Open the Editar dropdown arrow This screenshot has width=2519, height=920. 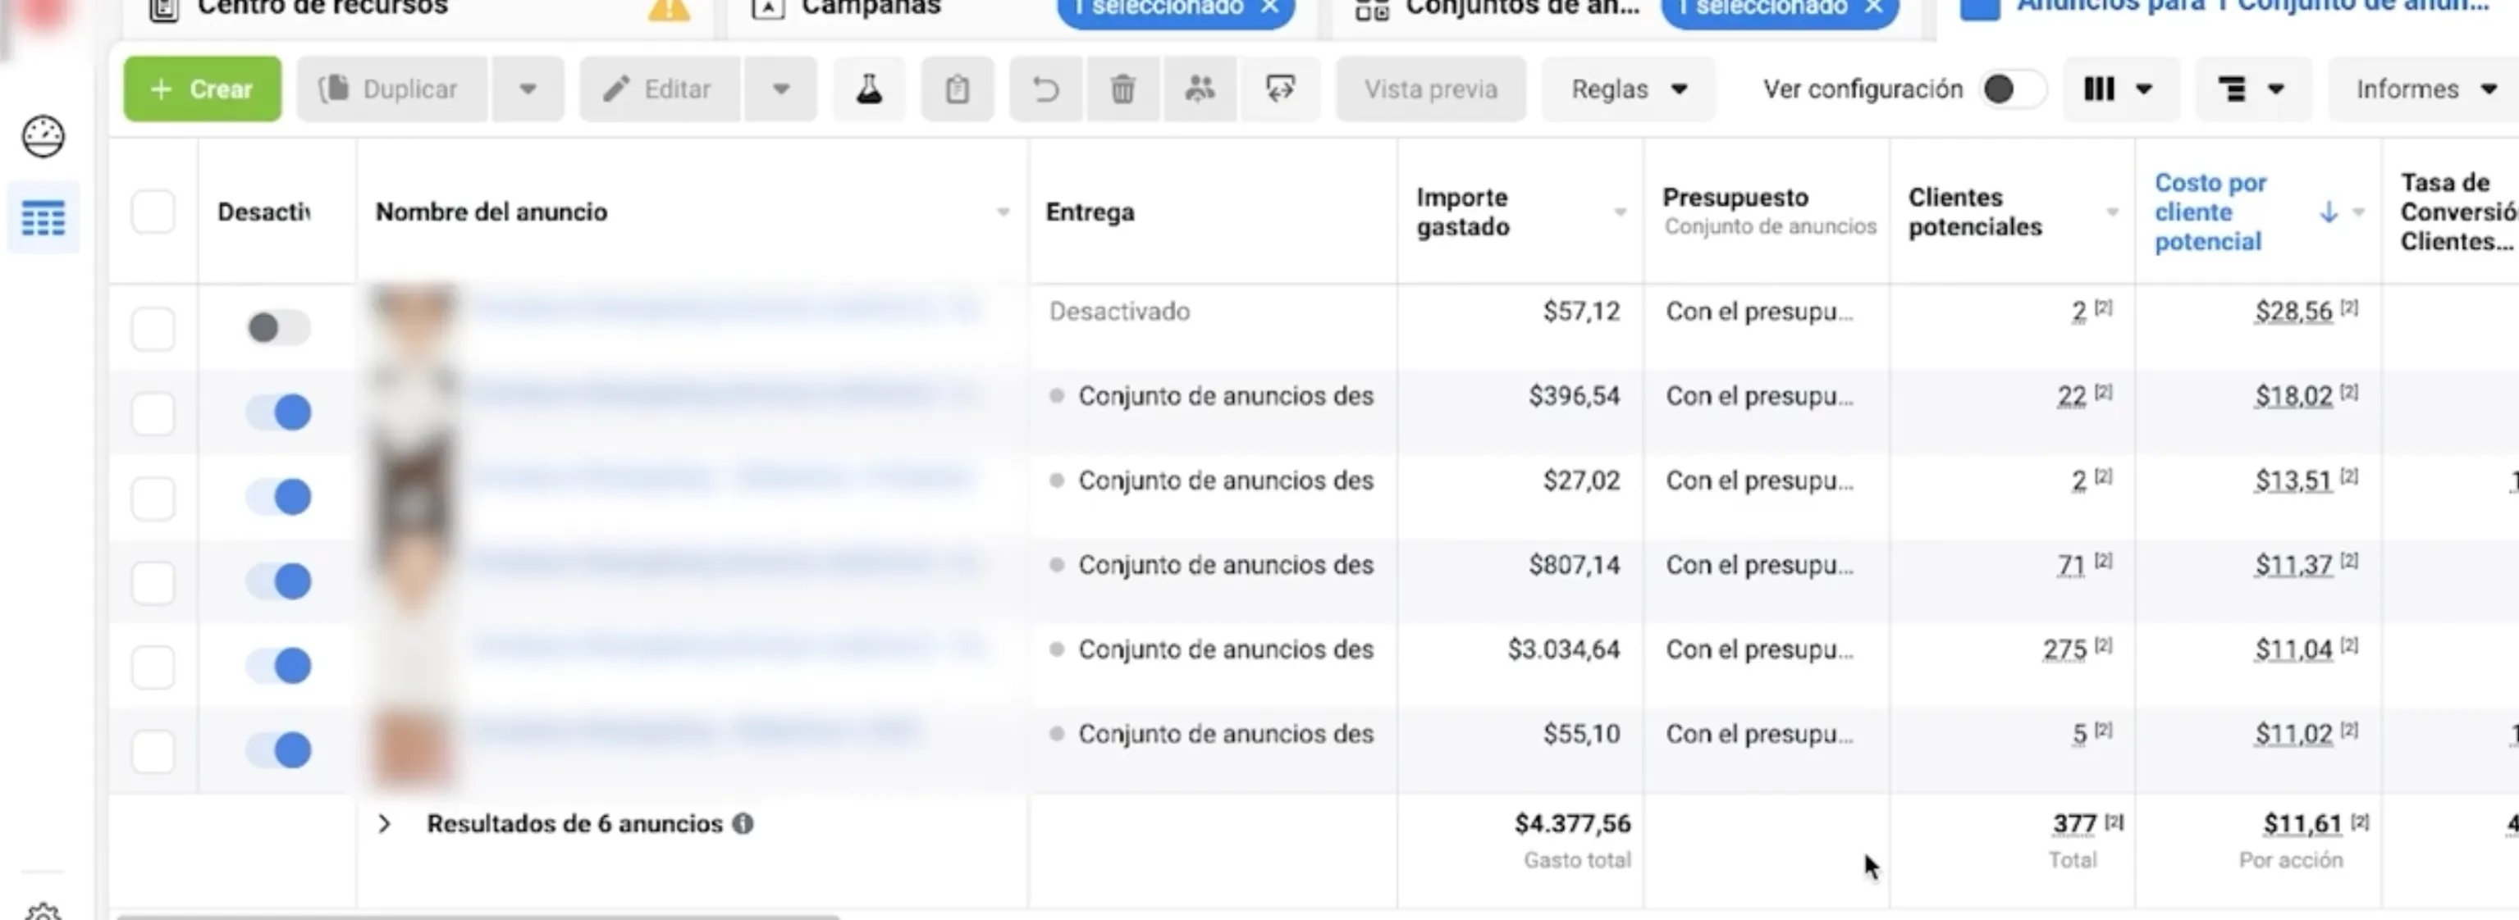point(780,89)
